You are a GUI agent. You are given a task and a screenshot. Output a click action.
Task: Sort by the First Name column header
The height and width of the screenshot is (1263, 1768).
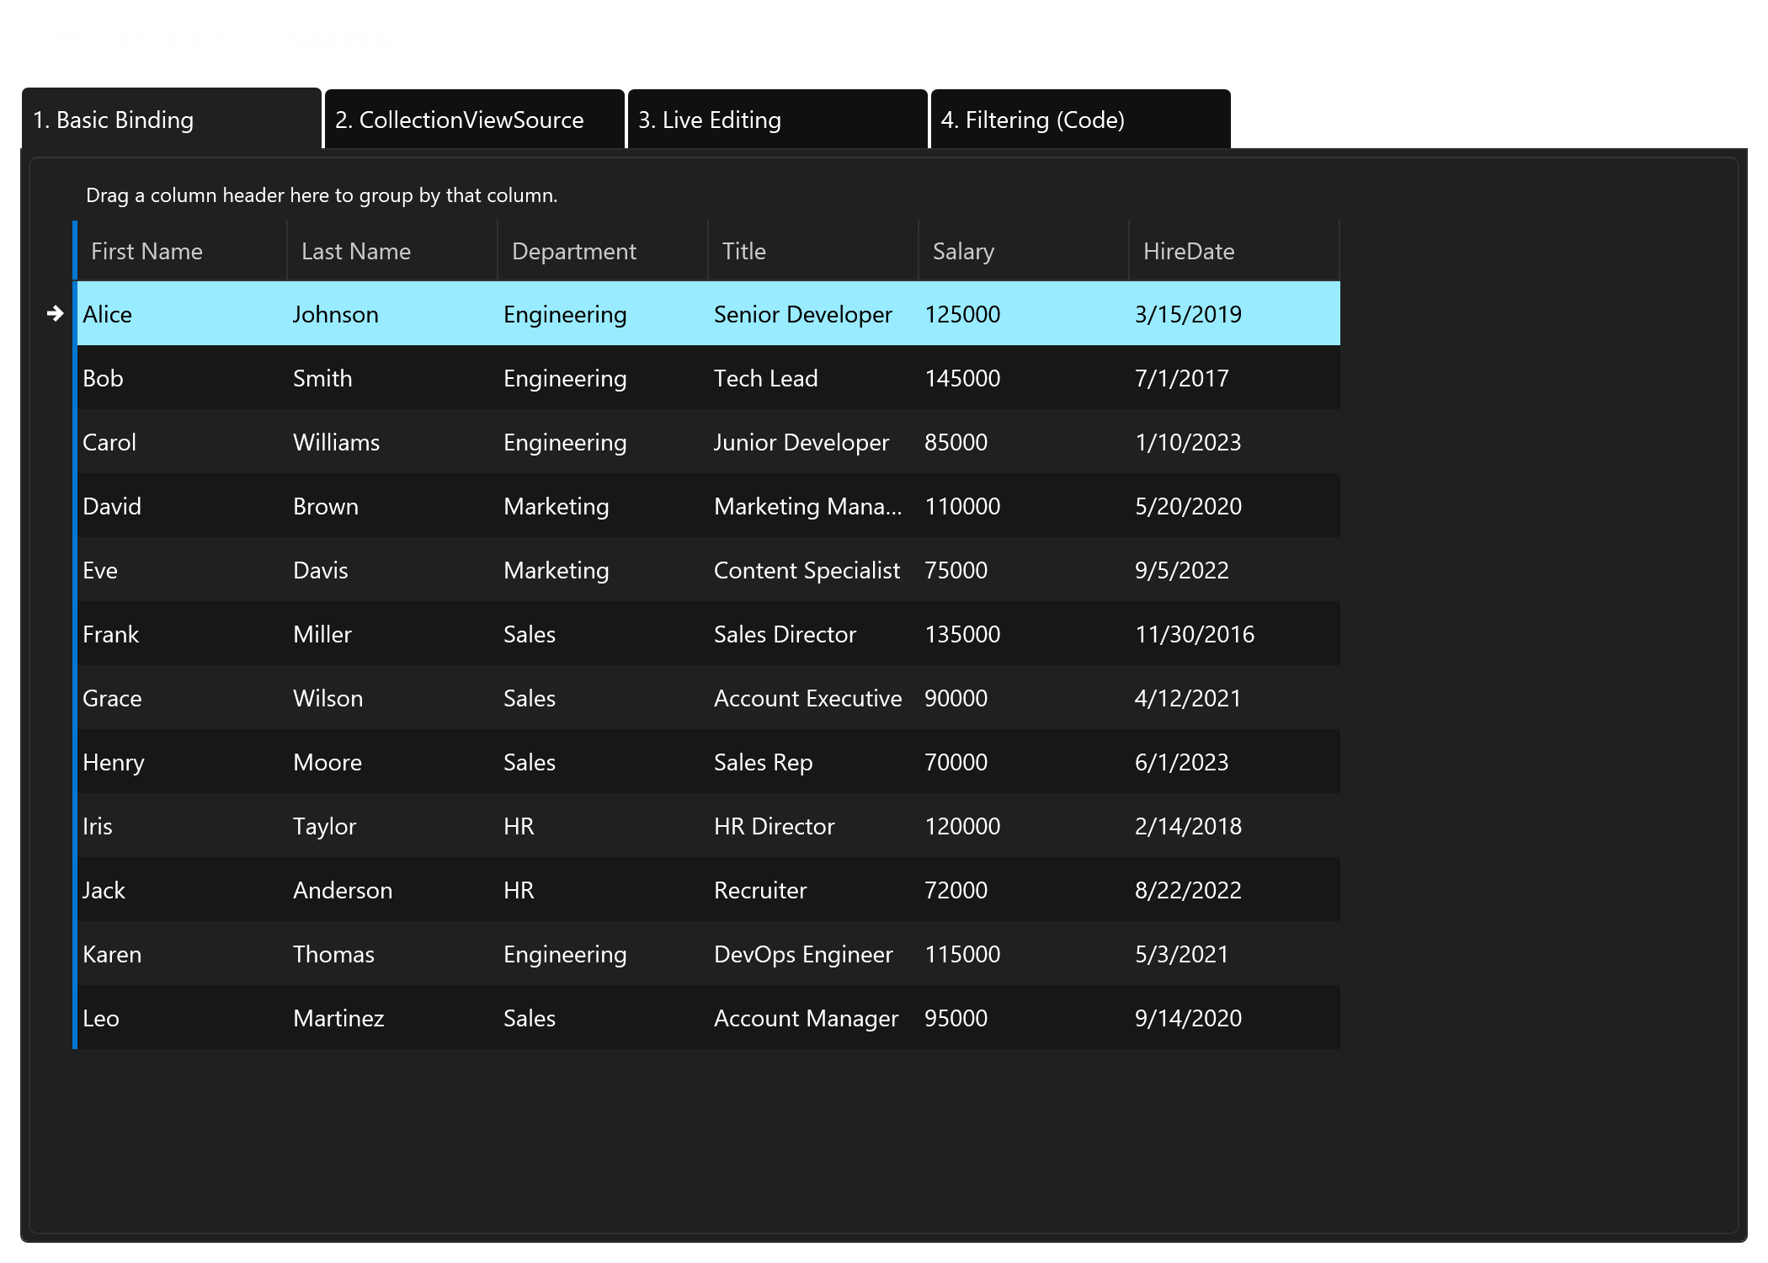tap(146, 250)
